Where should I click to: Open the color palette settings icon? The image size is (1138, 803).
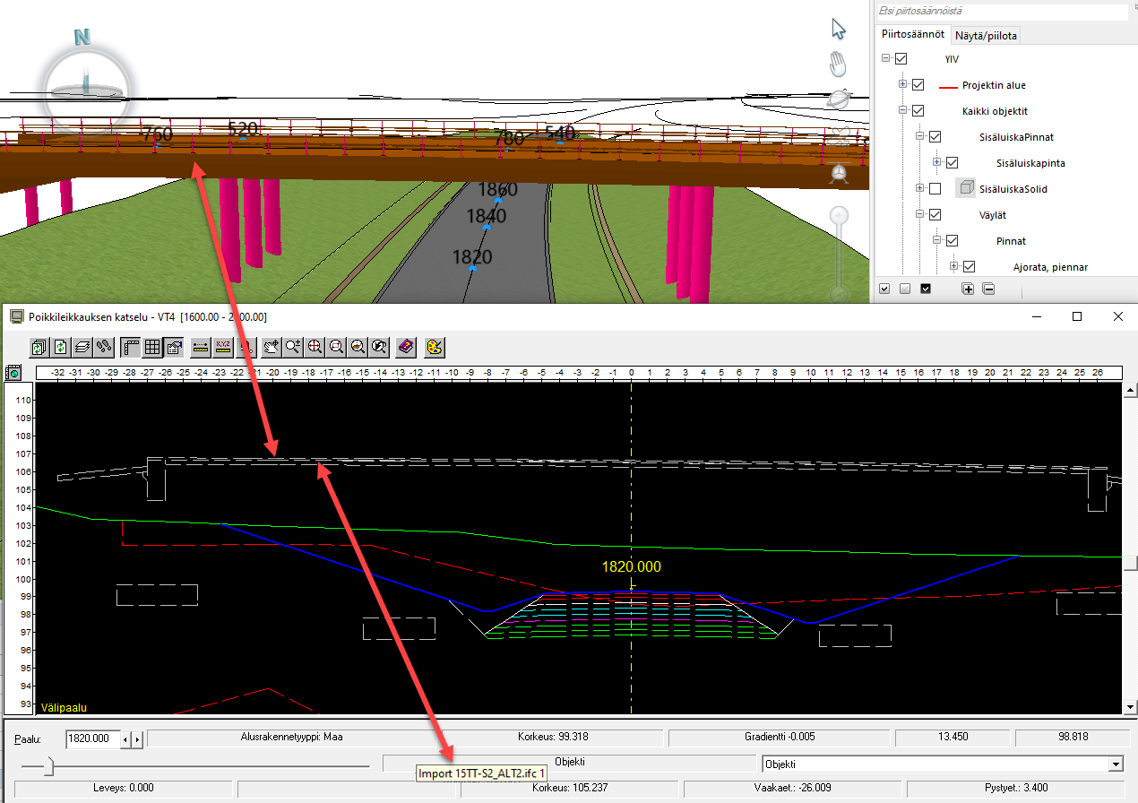434,346
